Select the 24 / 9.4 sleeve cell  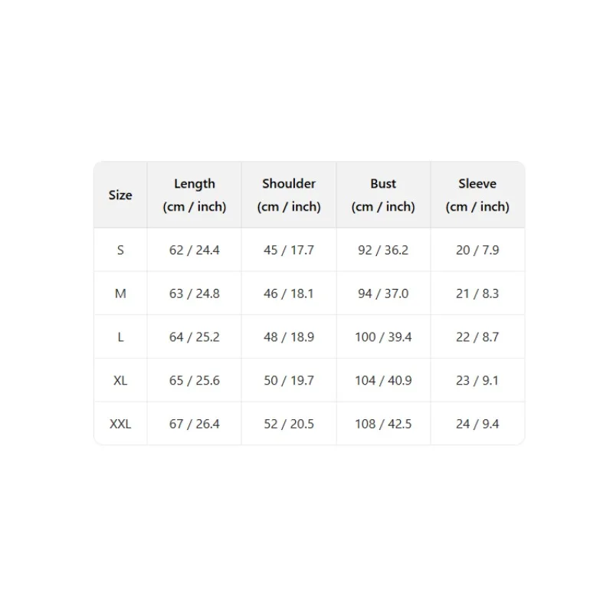coord(477,424)
